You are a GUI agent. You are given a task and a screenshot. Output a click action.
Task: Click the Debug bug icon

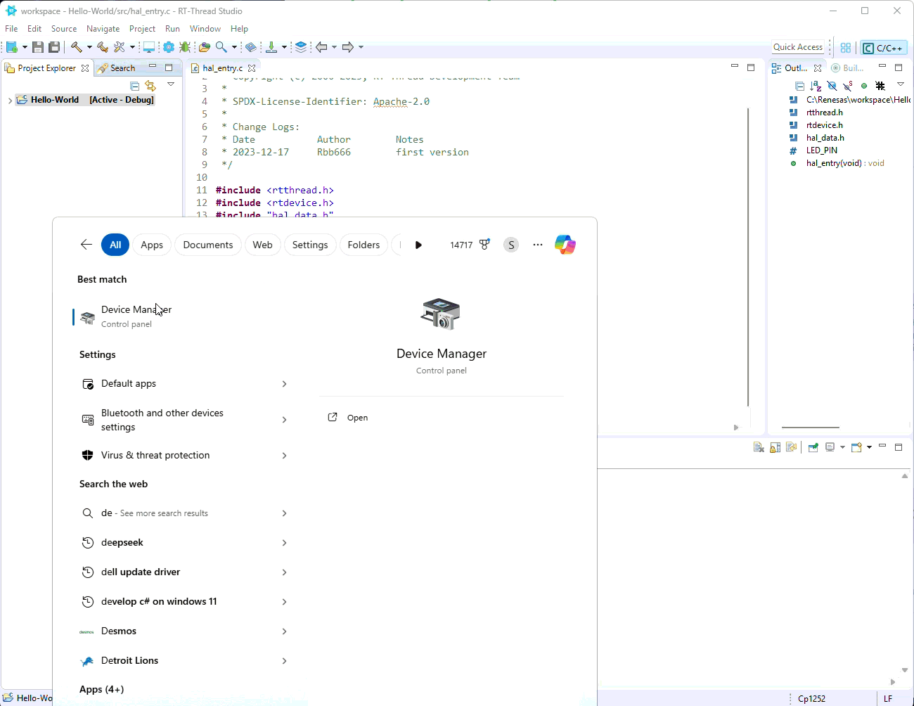[x=185, y=47]
